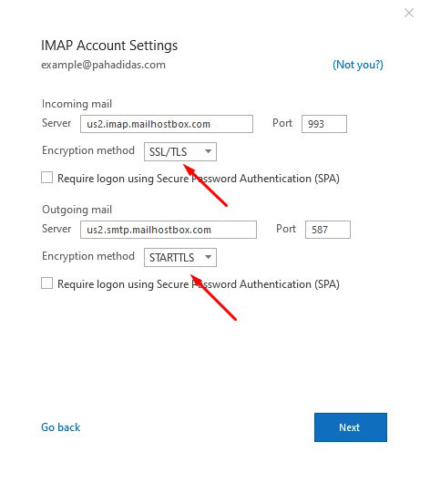The image size is (430, 483).
Task: Focus the incoming mail server field
Action: click(x=167, y=124)
